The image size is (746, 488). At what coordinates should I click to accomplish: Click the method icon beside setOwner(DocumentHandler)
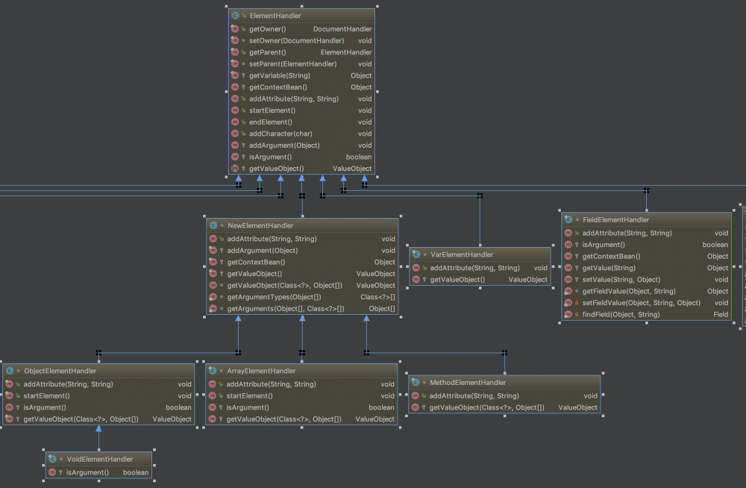coord(235,41)
